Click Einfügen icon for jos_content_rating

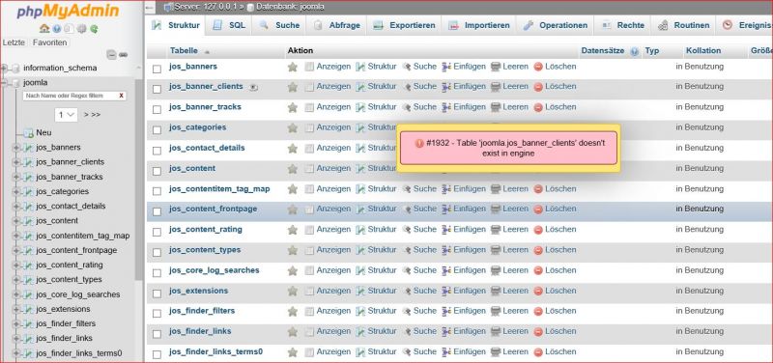coord(446,230)
